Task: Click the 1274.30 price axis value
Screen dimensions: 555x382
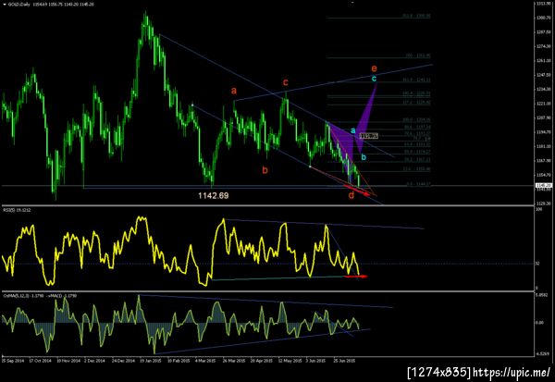Action: tap(543, 46)
